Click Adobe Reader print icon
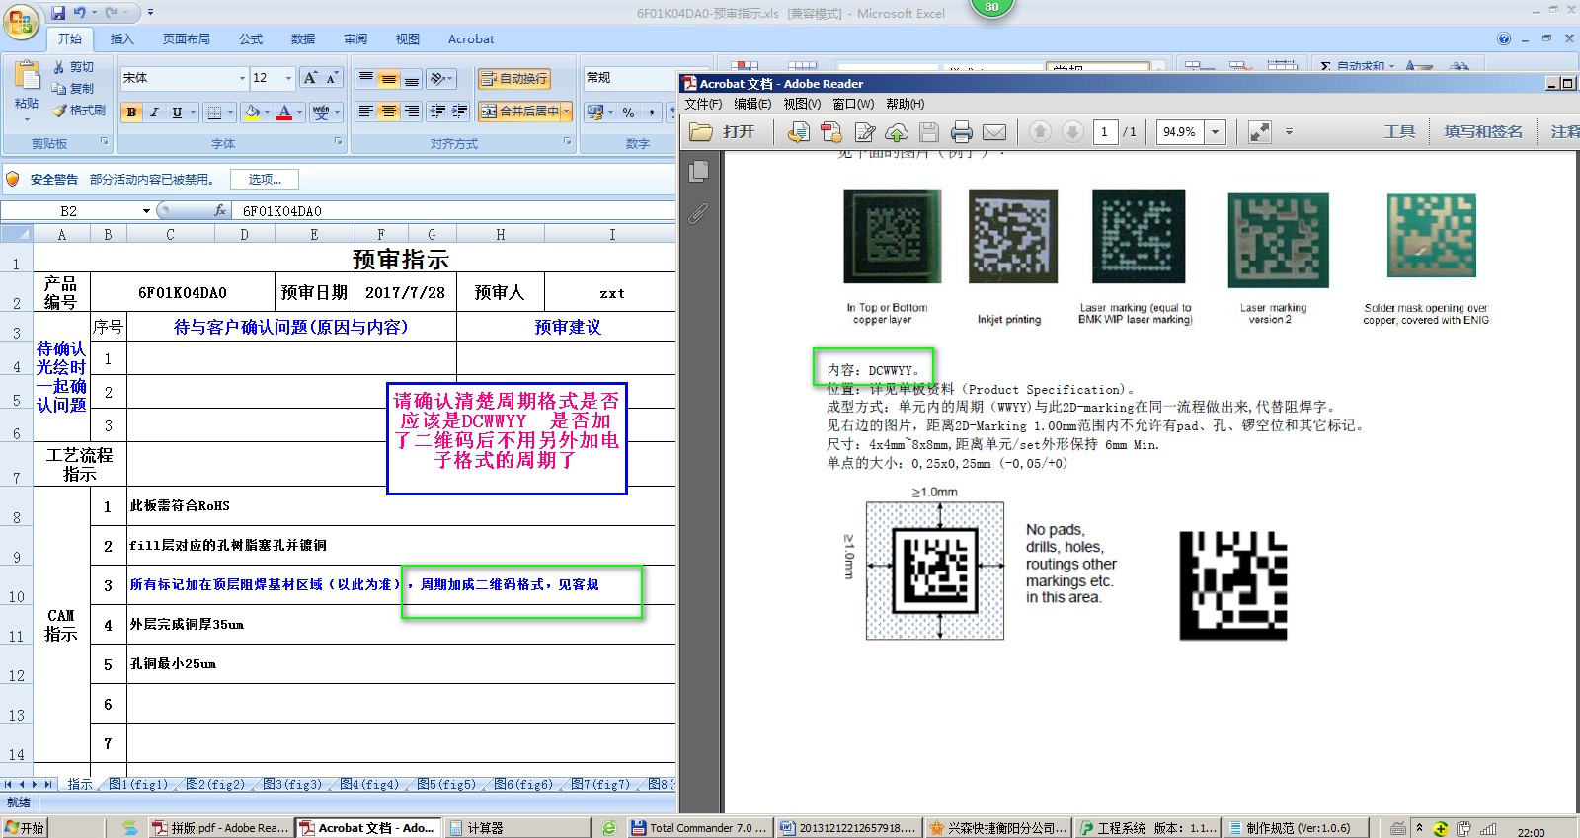 (x=962, y=132)
